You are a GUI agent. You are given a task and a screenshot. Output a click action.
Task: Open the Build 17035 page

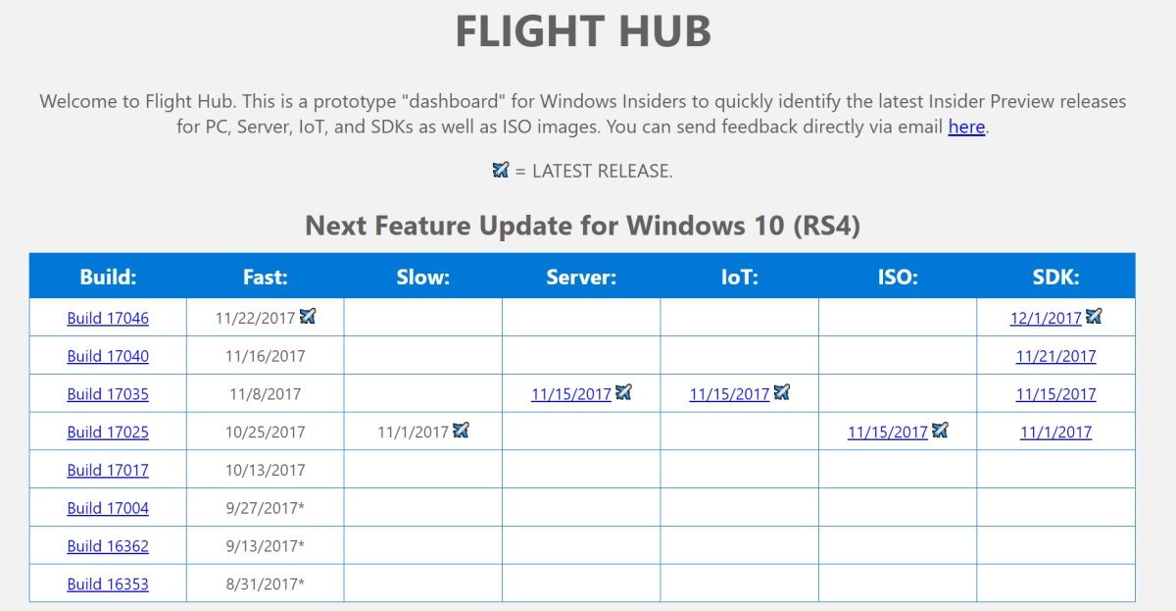point(108,393)
